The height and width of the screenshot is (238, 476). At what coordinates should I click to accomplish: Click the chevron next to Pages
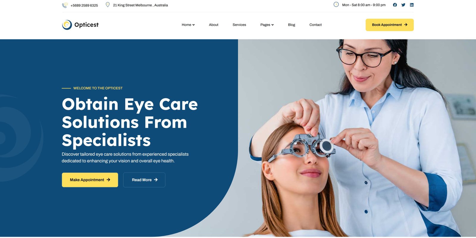[273, 25]
